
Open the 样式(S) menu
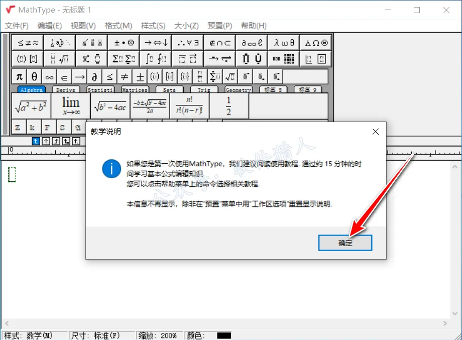153,26
